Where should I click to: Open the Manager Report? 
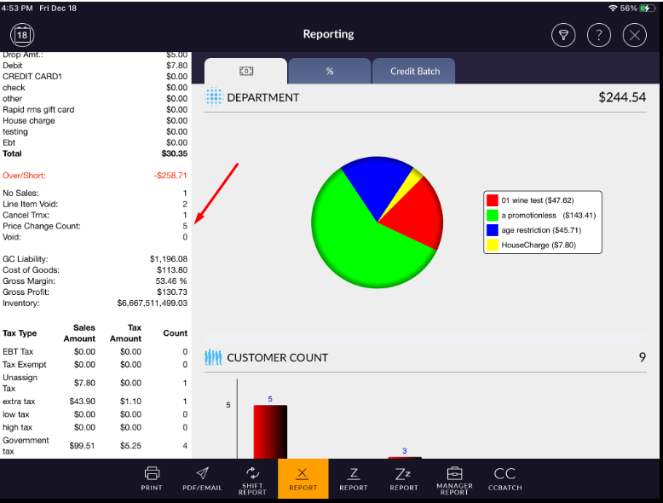454,478
